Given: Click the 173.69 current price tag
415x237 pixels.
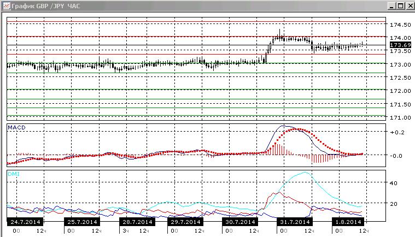Looking at the screenshot, I should (x=400, y=45).
